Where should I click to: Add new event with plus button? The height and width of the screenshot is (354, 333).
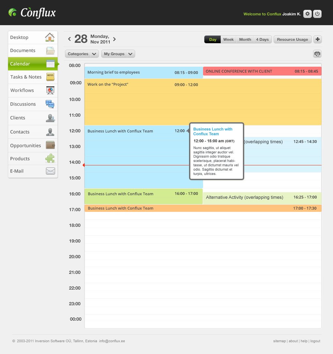318,39
